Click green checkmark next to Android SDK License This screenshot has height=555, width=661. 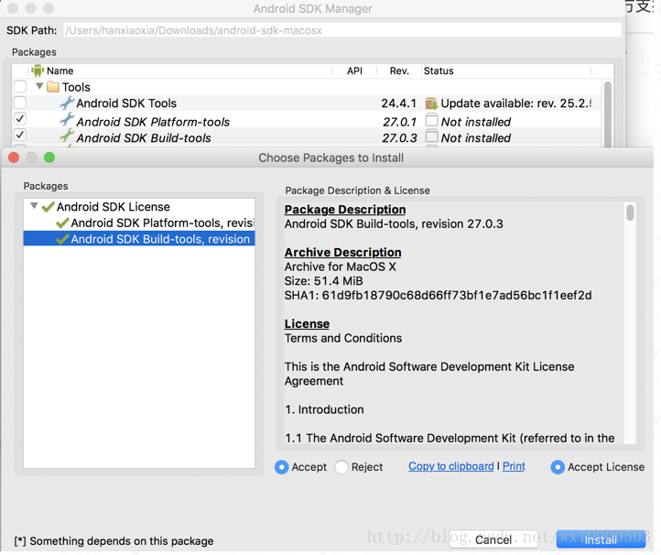tap(48, 207)
